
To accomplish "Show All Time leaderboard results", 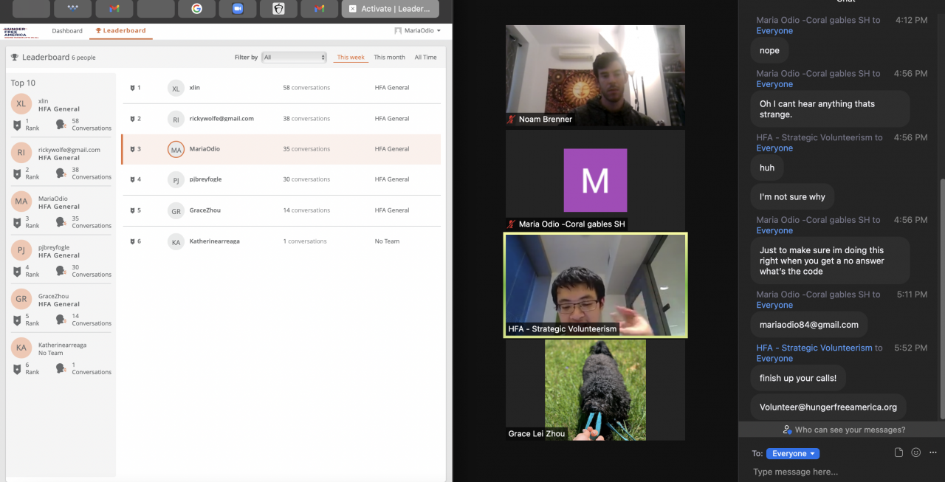I will (x=425, y=57).
